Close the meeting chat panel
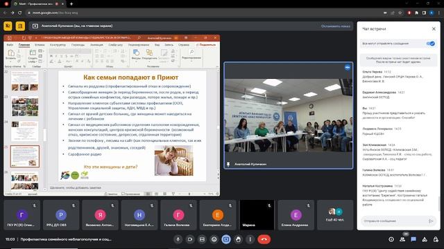 434,29
